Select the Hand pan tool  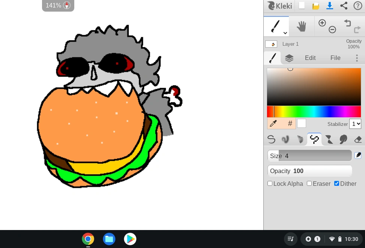coord(302,26)
